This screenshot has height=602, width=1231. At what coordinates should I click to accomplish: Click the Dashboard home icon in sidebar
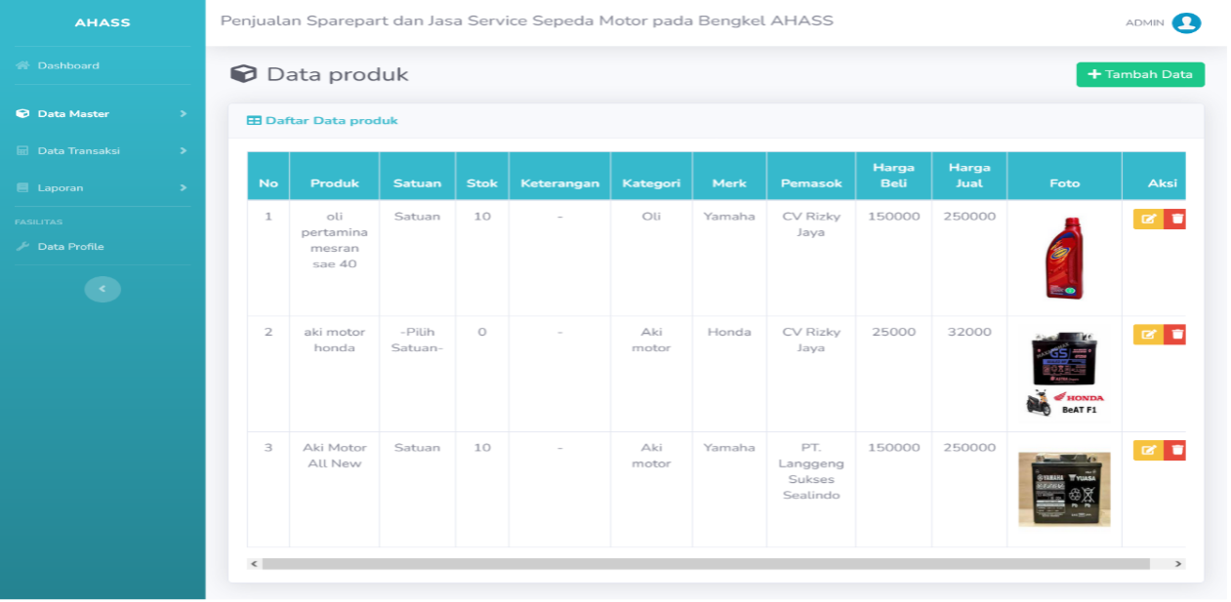tap(22, 65)
